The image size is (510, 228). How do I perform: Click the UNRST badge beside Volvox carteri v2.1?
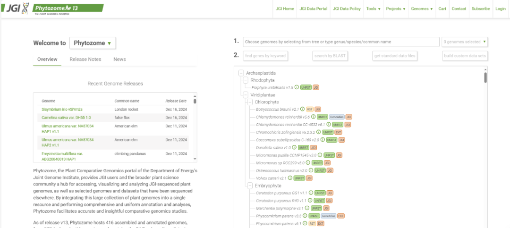(x=299, y=178)
